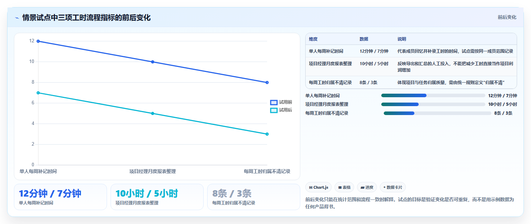
Task: Click the footer note starting 前后变化只能在统计范围
Action: (x=410, y=203)
